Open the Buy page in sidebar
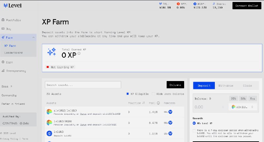Viewport: 264px width, 142px height. pyautogui.click(x=9, y=29)
